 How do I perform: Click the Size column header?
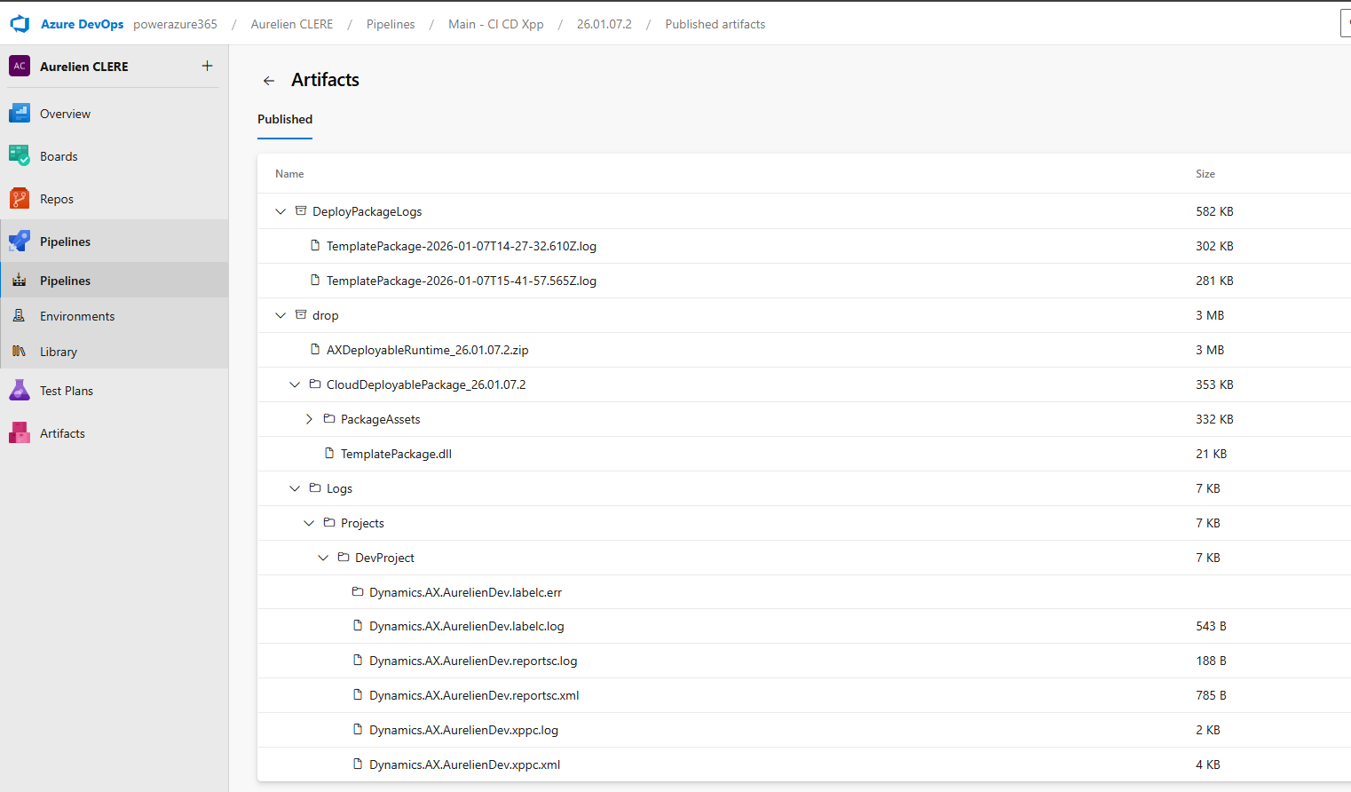1205,174
